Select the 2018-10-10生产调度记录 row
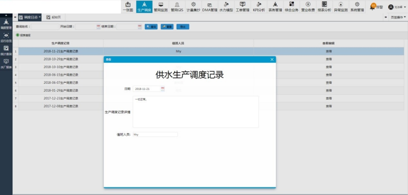Image resolution: width=408 pixels, height=195 pixels. pyautogui.click(x=61, y=67)
